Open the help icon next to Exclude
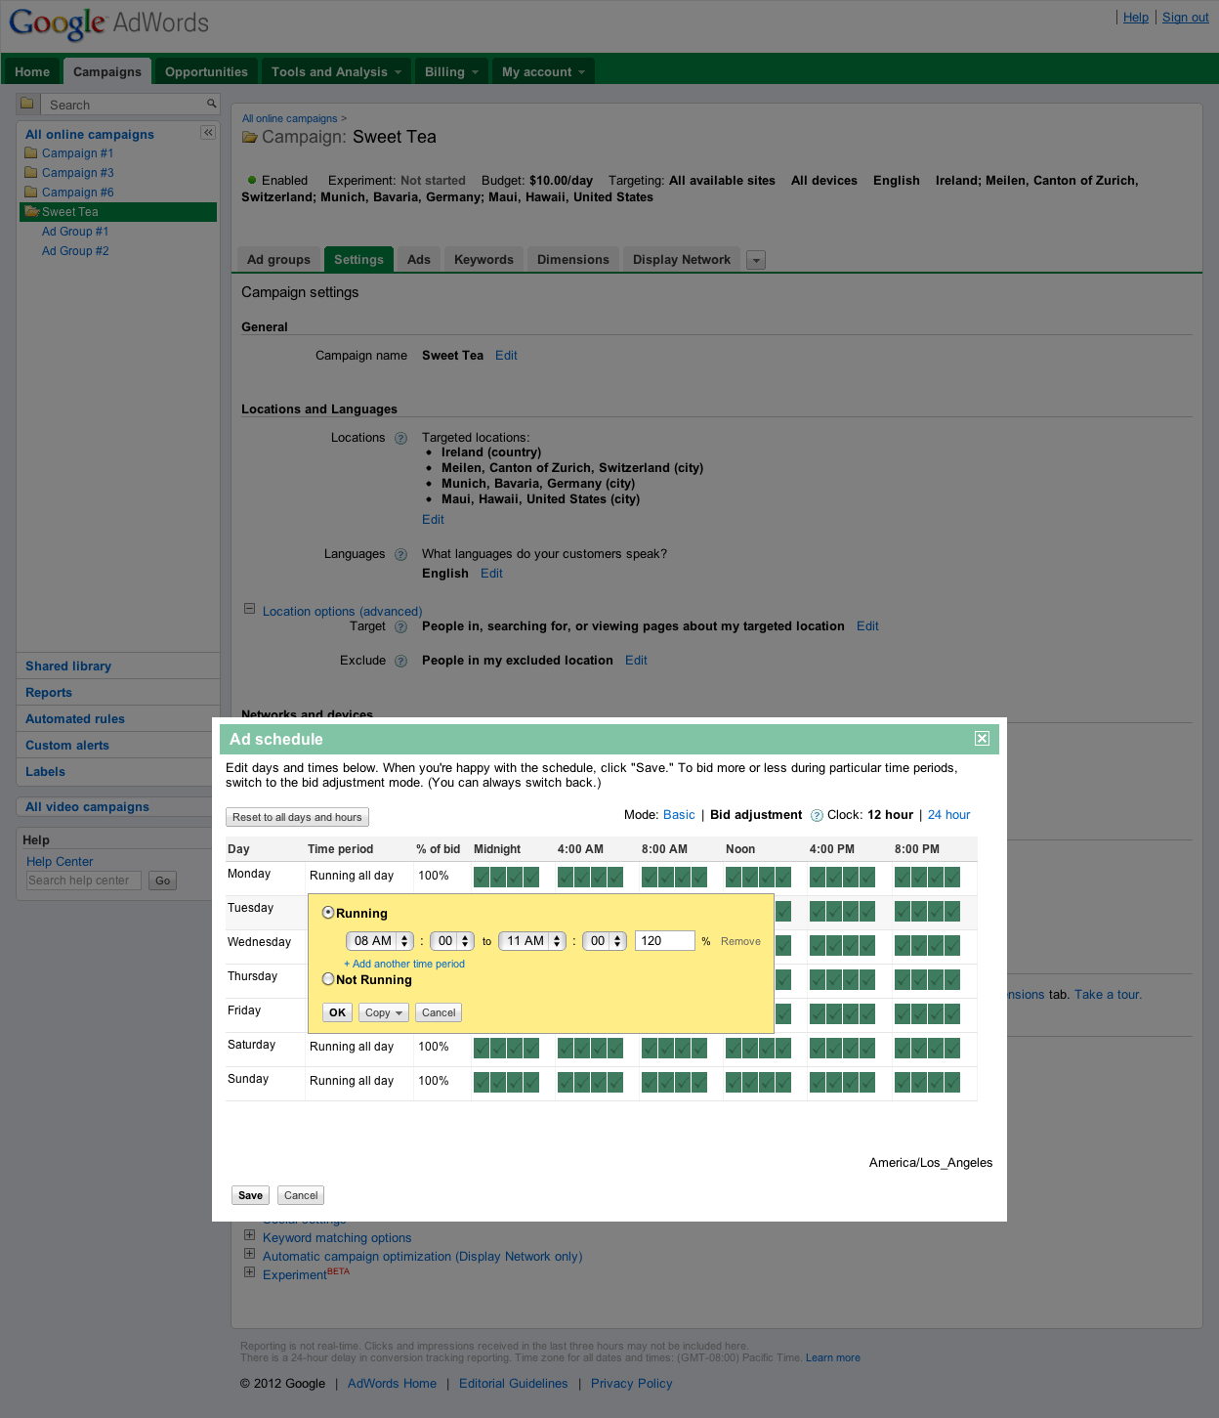Image resolution: width=1219 pixels, height=1418 pixels. pos(400,661)
